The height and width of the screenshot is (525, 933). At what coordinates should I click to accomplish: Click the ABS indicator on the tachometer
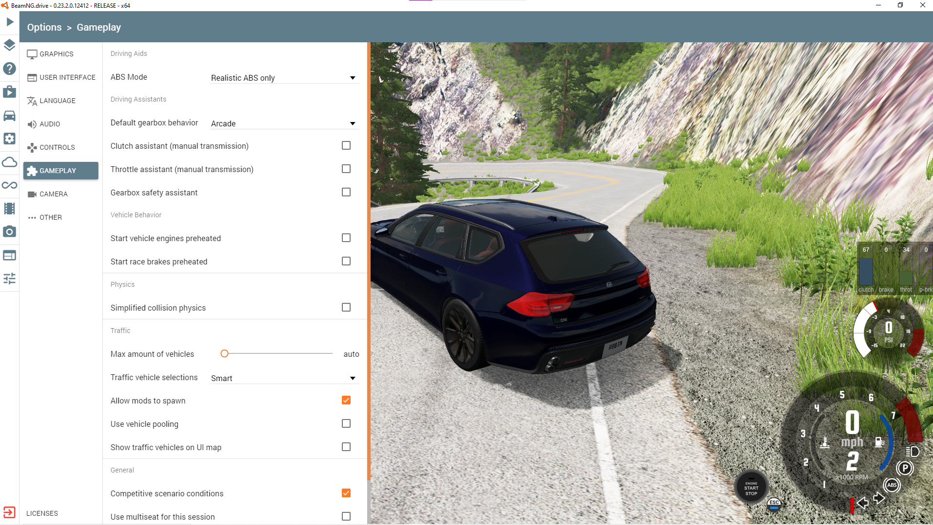(x=892, y=485)
